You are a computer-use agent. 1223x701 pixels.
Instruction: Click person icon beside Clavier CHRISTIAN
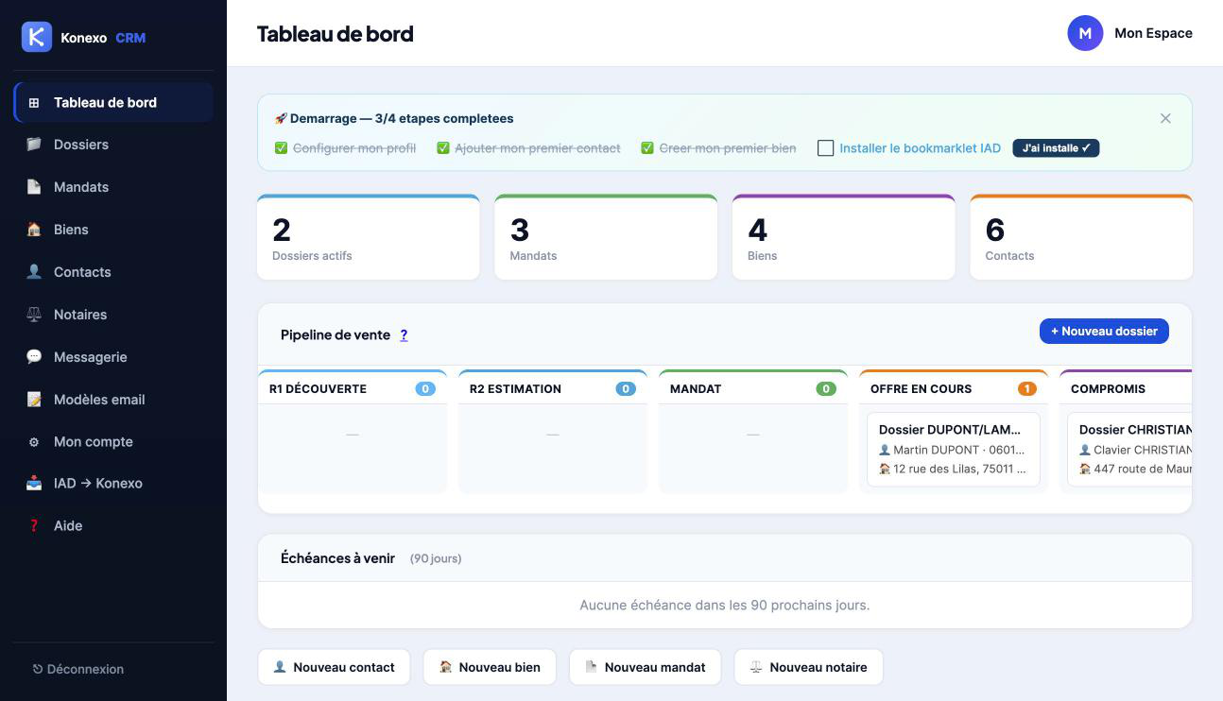pos(1085,451)
